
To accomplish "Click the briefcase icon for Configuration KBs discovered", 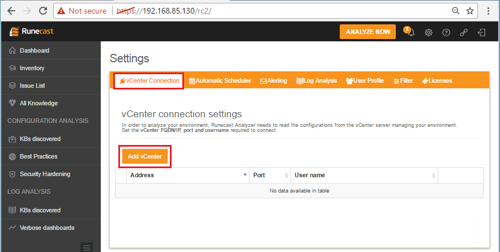I will [x=12, y=139].
